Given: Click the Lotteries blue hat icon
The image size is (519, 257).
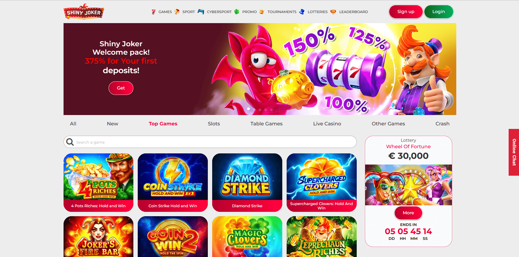Looking at the screenshot, I should pos(302,12).
